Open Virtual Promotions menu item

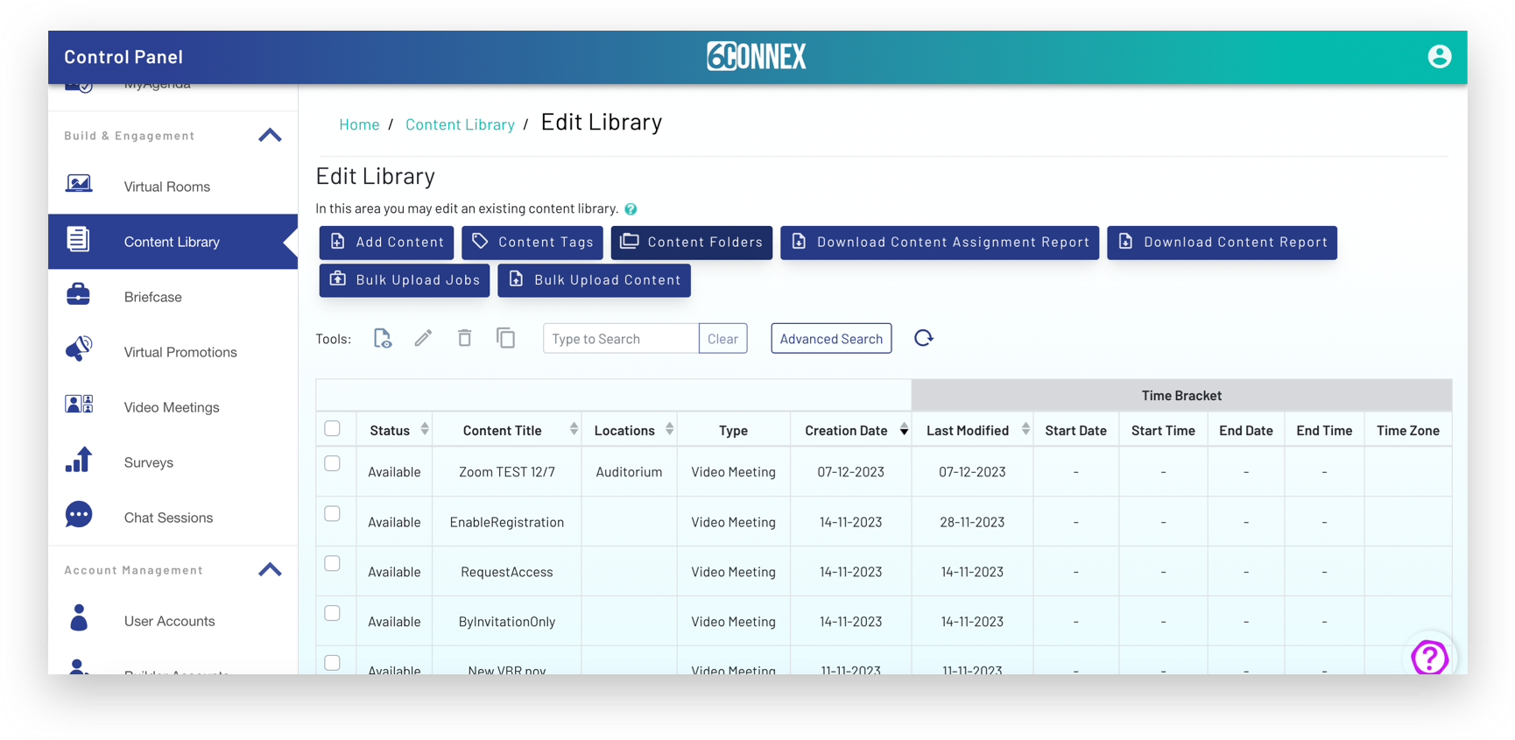point(173,351)
